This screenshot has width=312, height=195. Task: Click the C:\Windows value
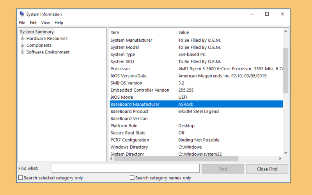(190, 147)
